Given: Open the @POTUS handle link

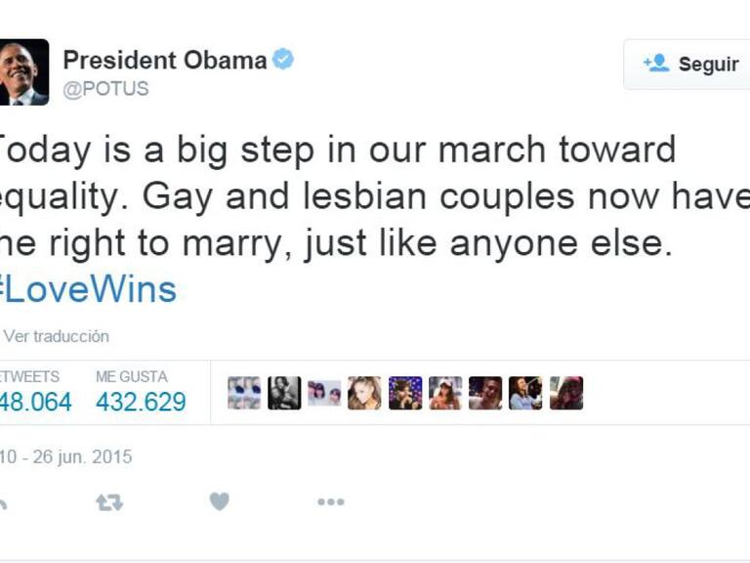Looking at the screenshot, I should (x=105, y=89).
